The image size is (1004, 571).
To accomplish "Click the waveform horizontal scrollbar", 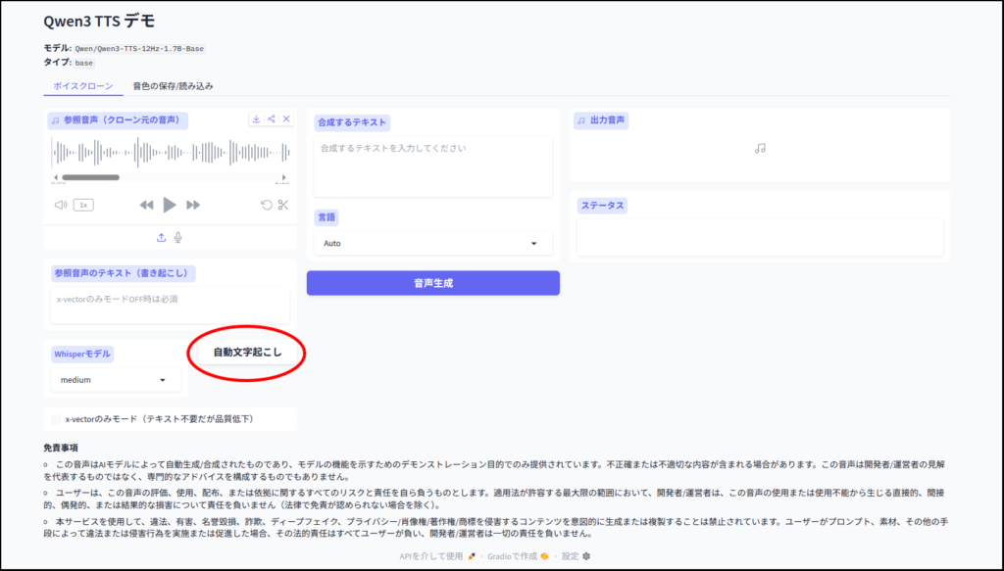I will coord(90,177).
